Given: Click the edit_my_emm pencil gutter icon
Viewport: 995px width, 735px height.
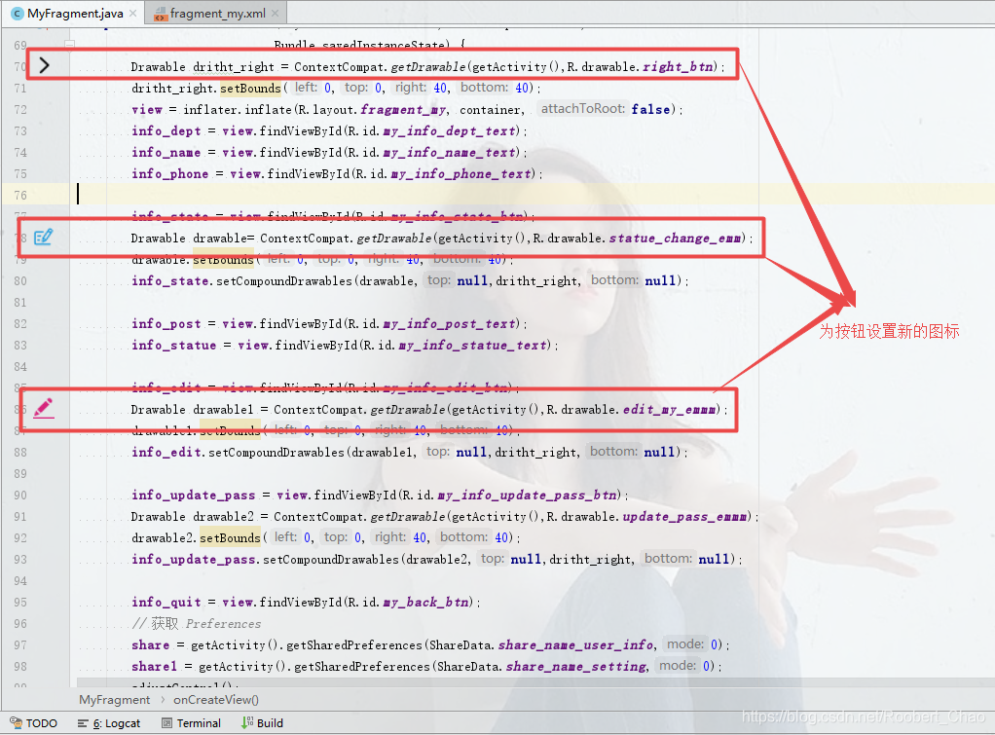Looking at the screenshot, I should coord(43,408).
